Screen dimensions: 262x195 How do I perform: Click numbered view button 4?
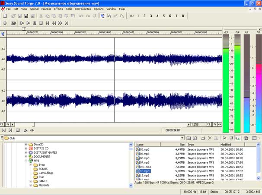pyautogui.click(x=157, y=16)
